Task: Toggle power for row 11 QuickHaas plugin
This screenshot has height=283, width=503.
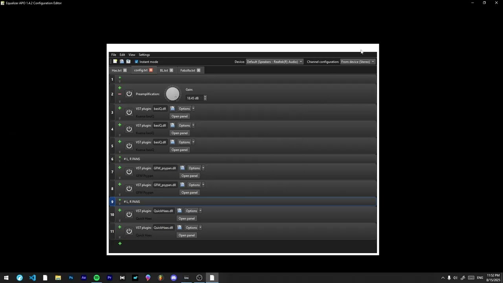Action: [x=129, y=231]
